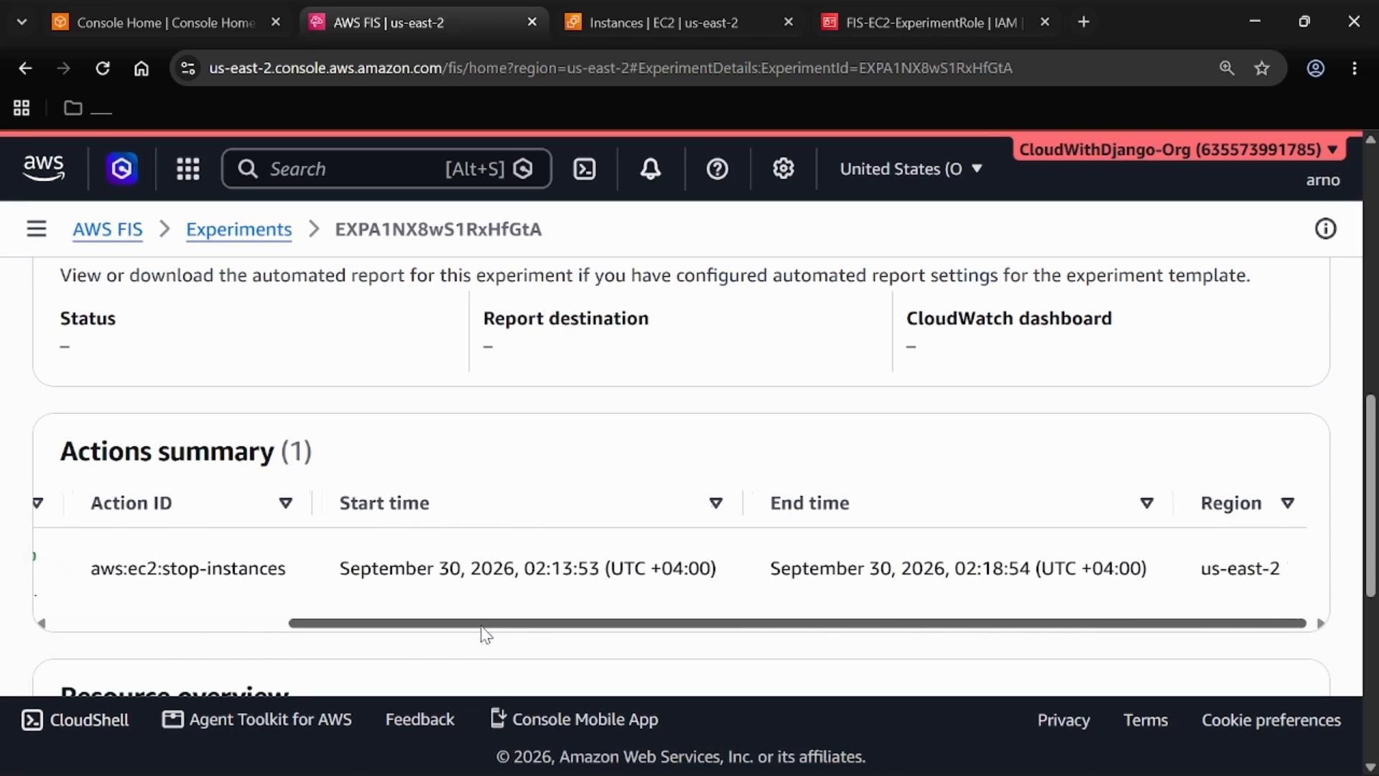Go to the browser home page
1379x776 pixels.
tap(141, 68)
